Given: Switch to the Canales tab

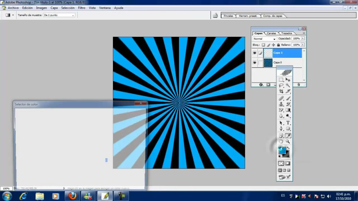Looking at the screenshot, I should coord(271,33).
